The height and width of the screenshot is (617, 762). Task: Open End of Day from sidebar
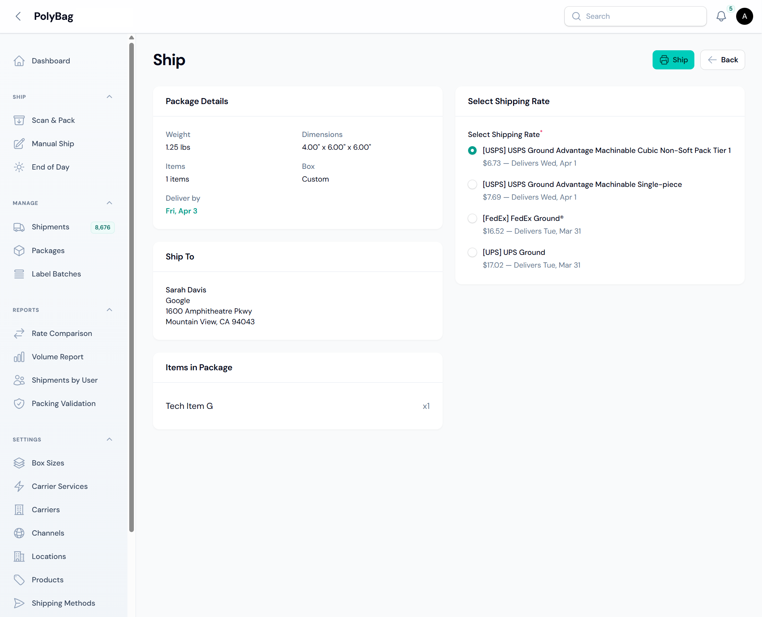coord(50,167)
